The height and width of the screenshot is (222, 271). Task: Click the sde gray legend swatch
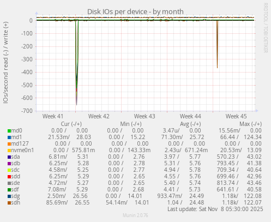coord(9,183)
